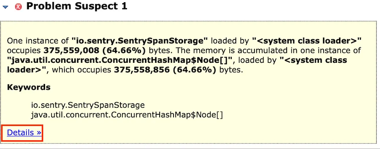Click the "One instance of" opening words
Viewport: 380px width, 149px height.
point(38,40)
